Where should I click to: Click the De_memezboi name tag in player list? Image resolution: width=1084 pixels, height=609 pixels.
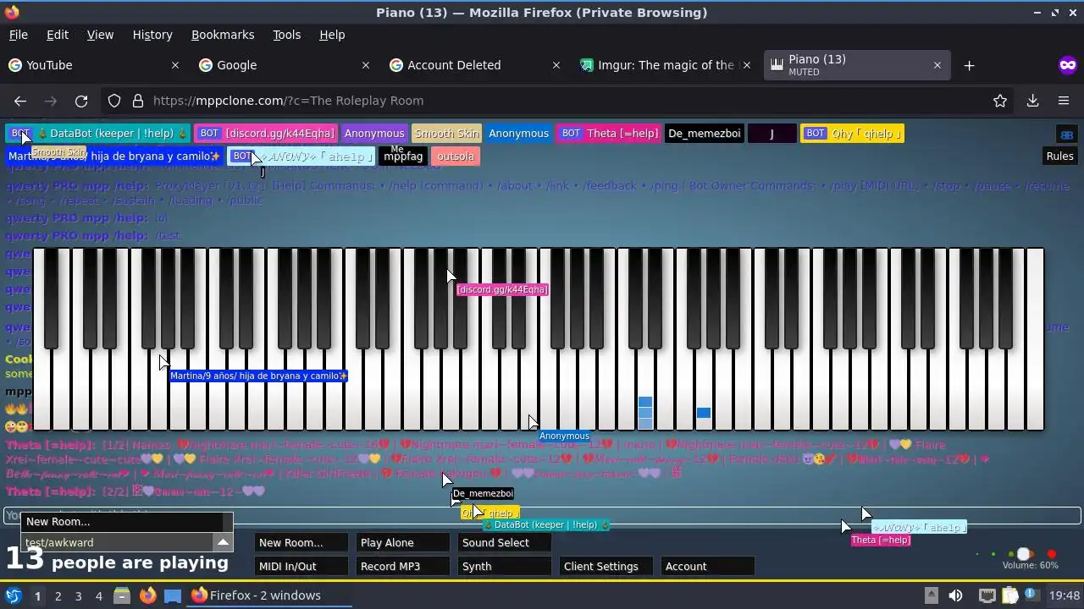pyautogui.click(x=704, y=134)
